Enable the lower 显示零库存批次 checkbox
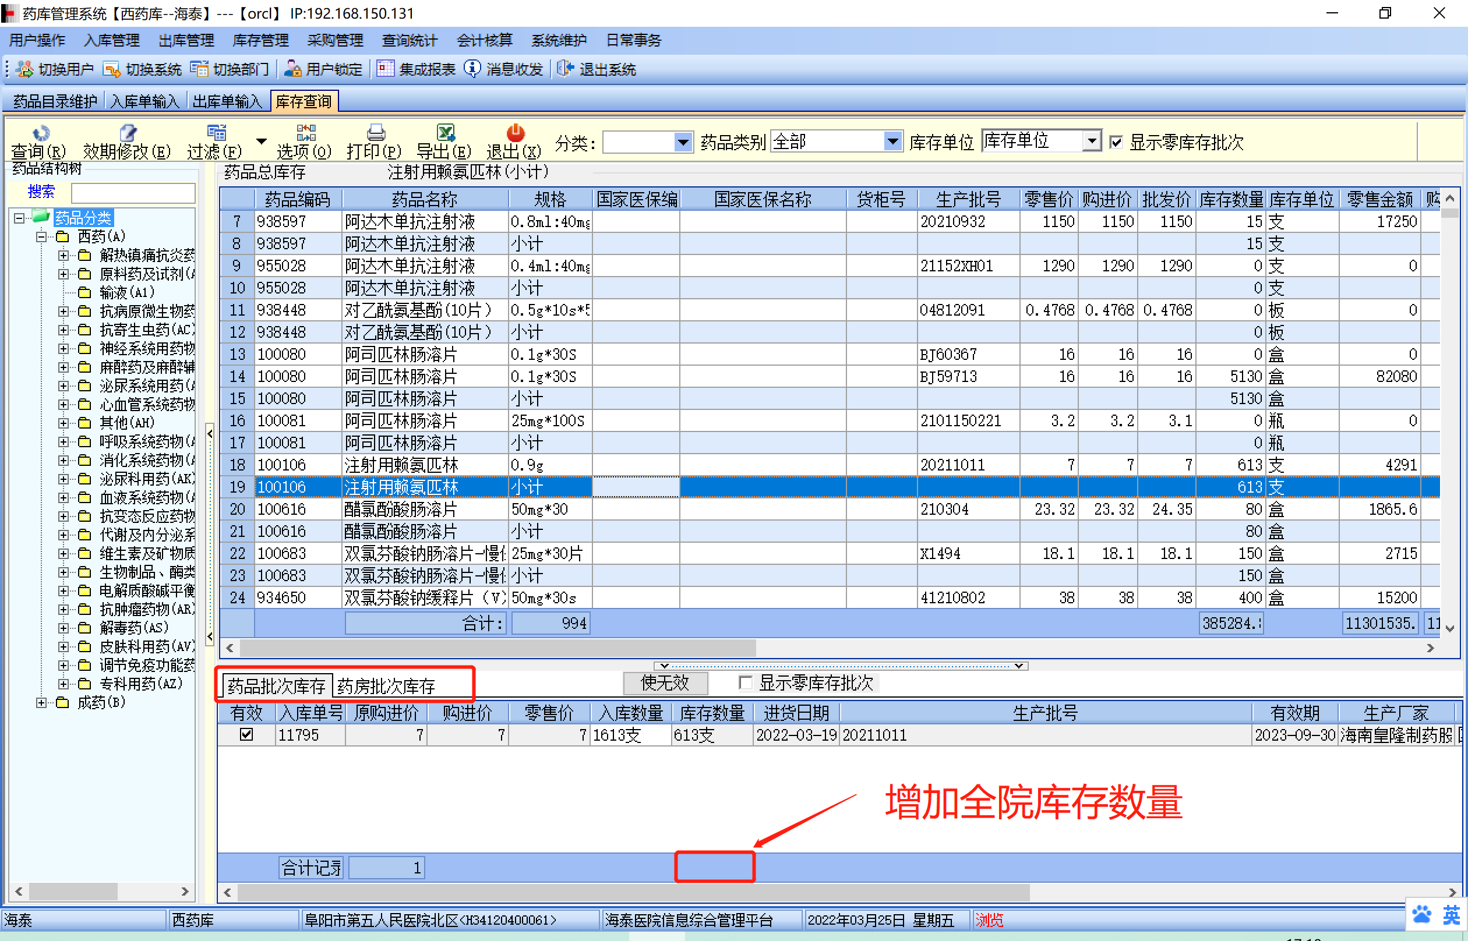Screen dimensions: 1468x941 (745, 682)
